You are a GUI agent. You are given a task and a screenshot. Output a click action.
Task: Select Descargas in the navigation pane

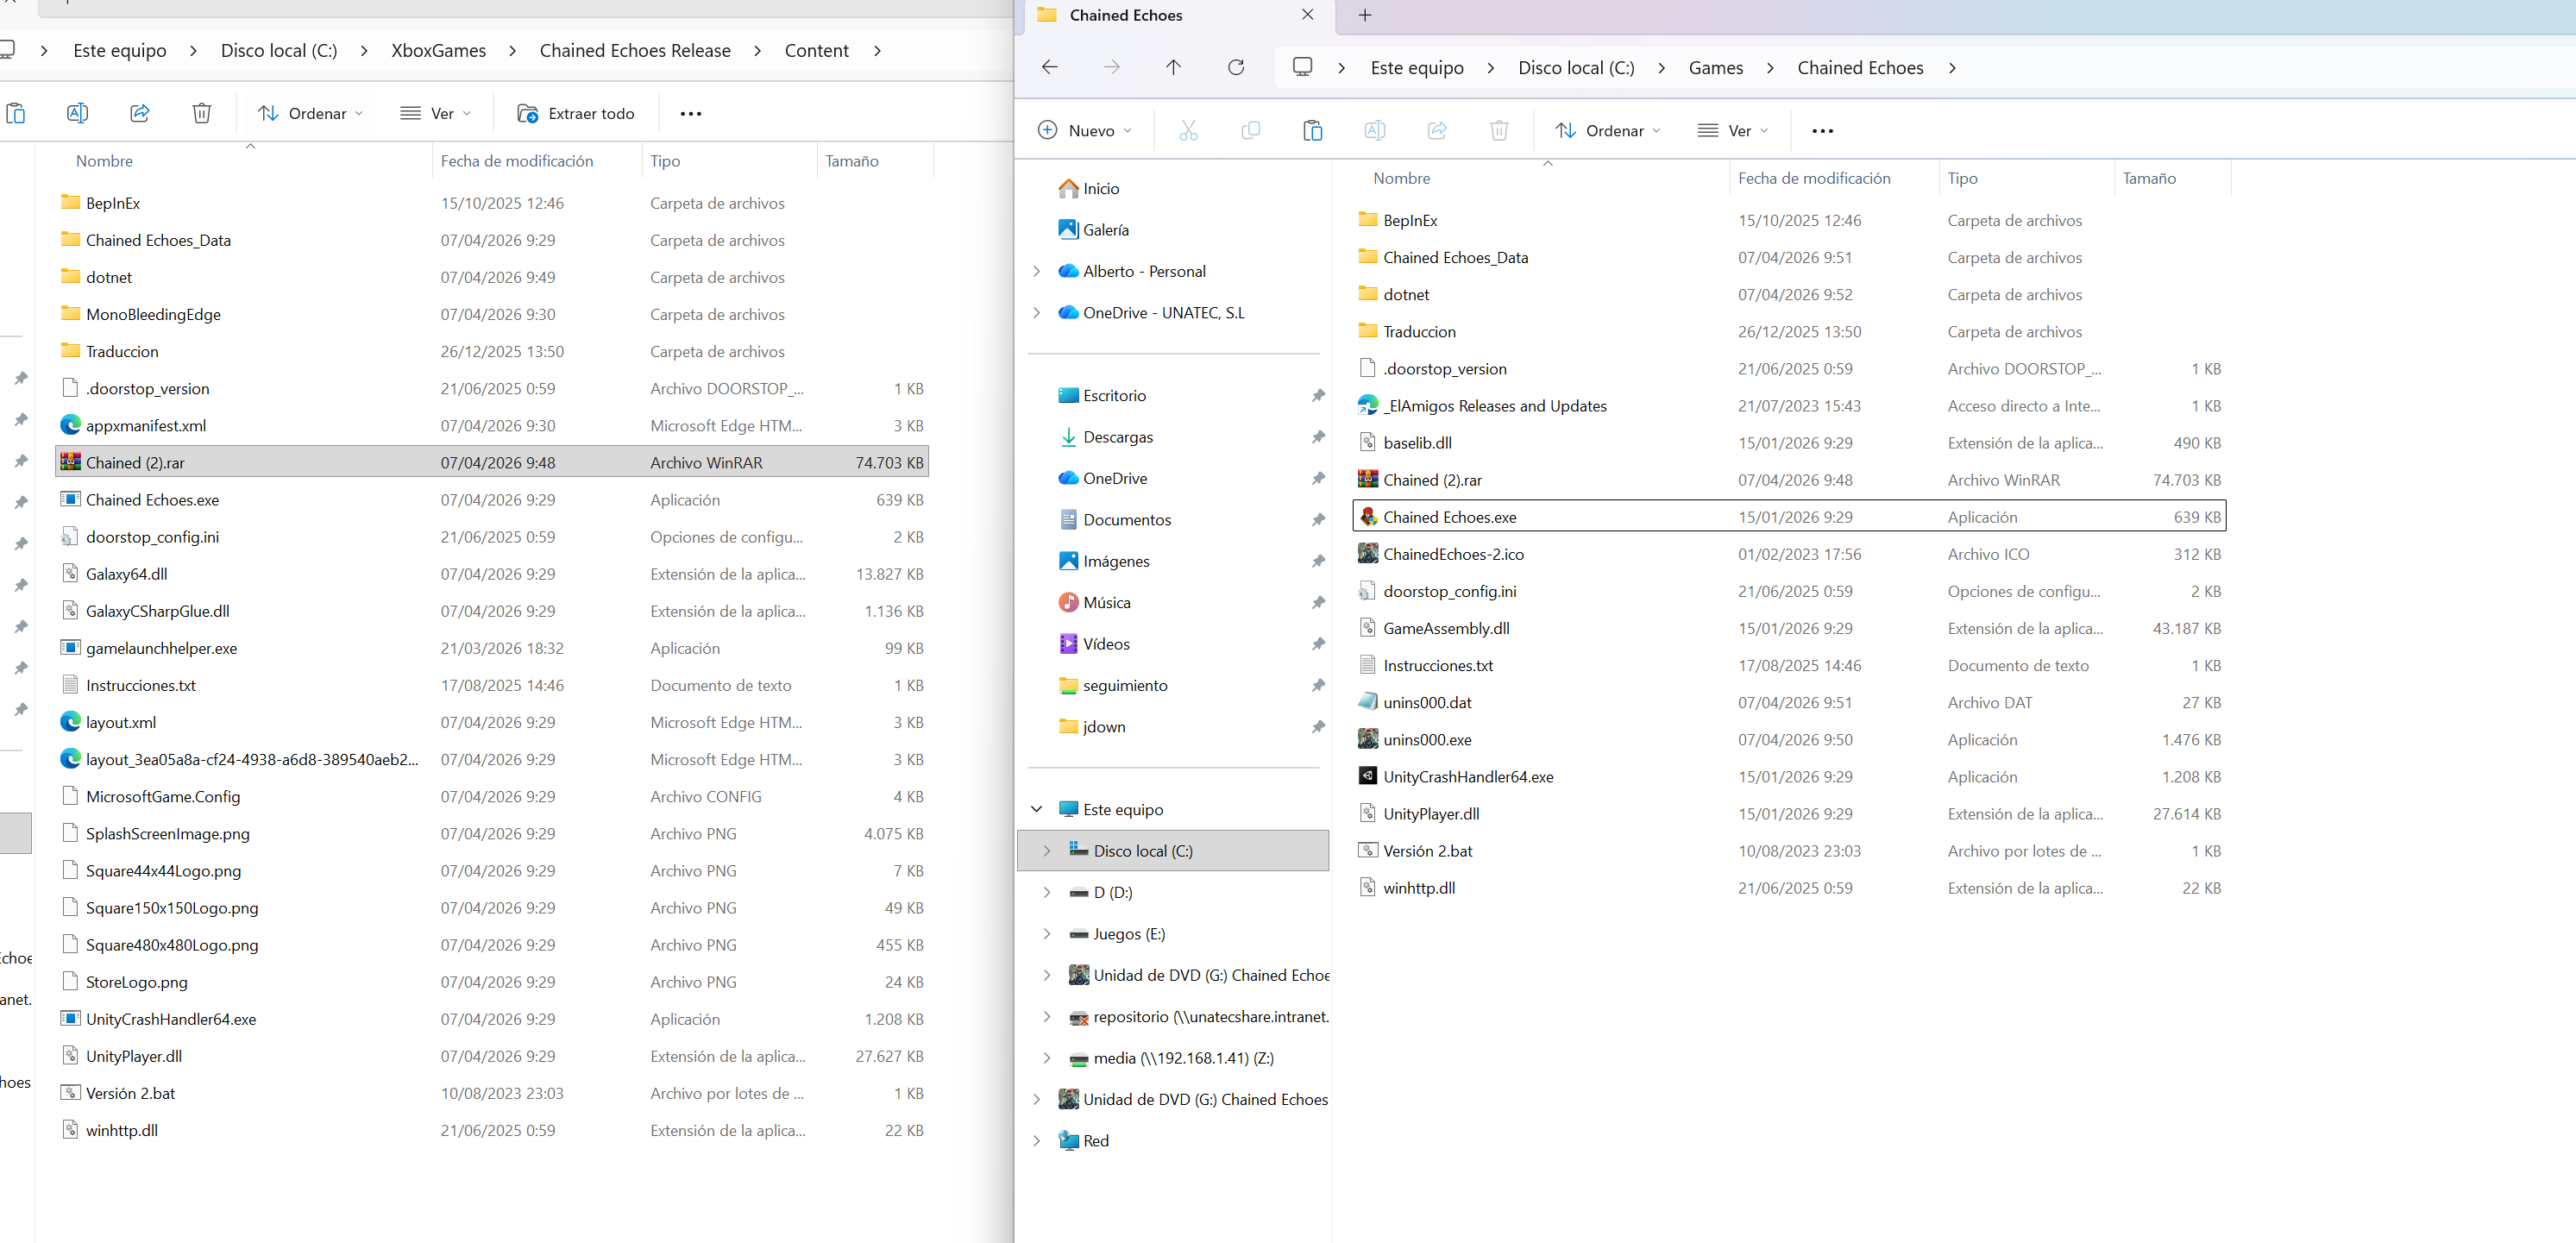[x=1117, y=437]
